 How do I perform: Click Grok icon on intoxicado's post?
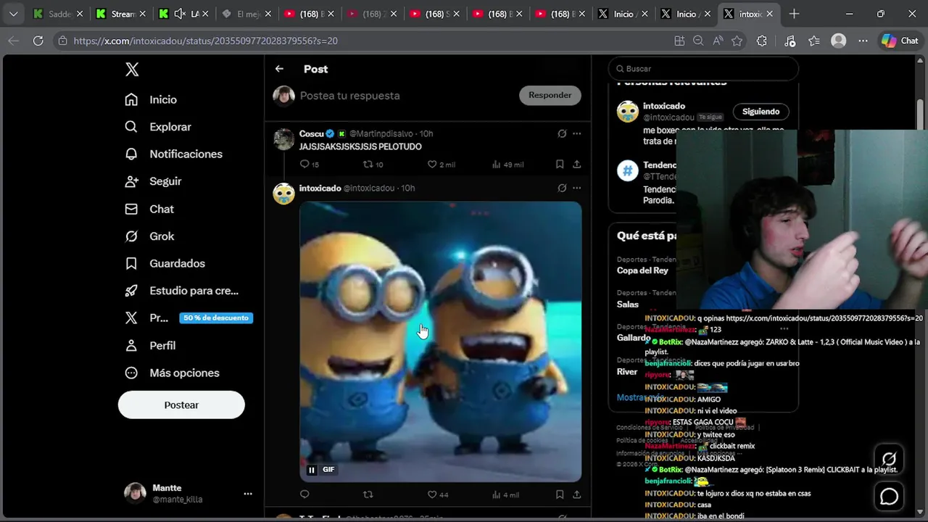click(x=562, y=188)
